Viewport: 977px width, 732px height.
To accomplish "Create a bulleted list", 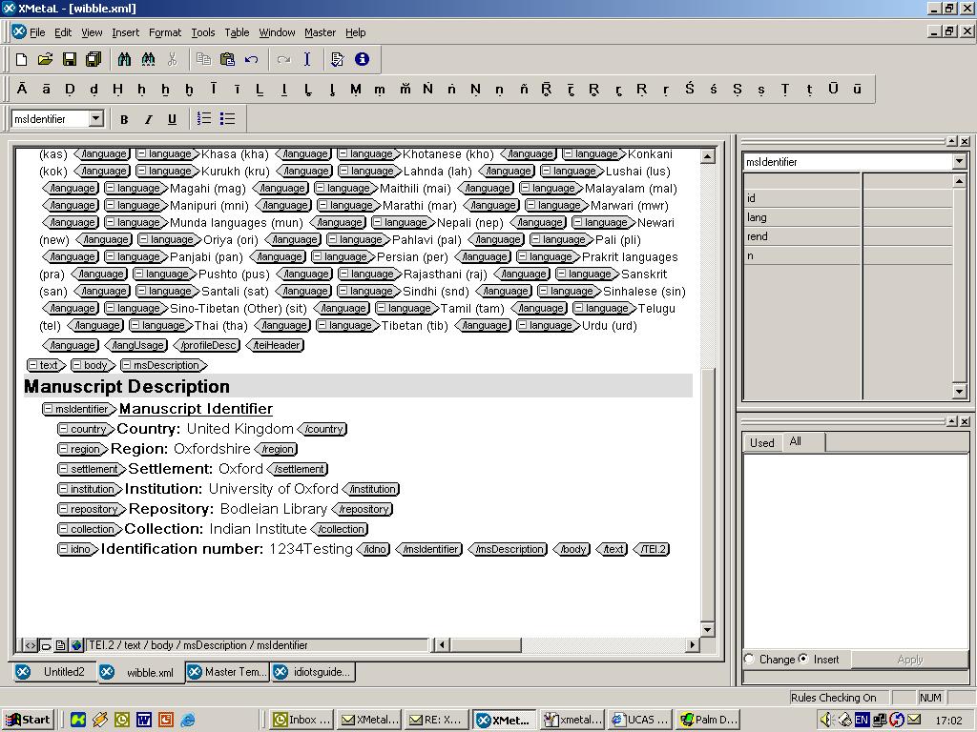I will 227,118.
